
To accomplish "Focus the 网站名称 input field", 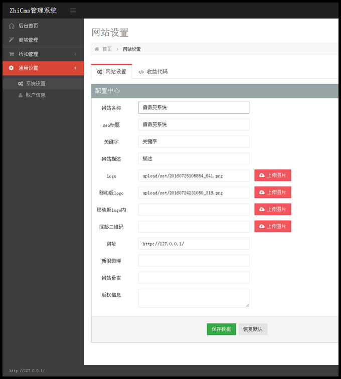I will coord(194,108).
